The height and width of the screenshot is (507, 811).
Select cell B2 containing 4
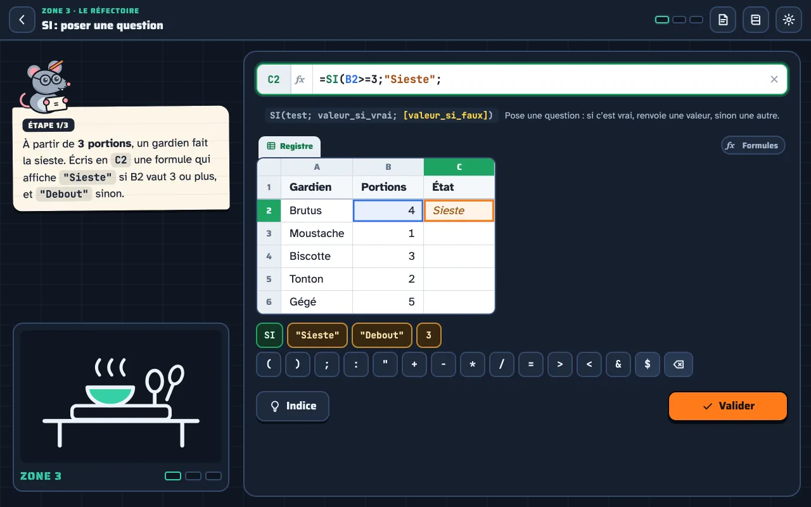(x=388, y=210)
